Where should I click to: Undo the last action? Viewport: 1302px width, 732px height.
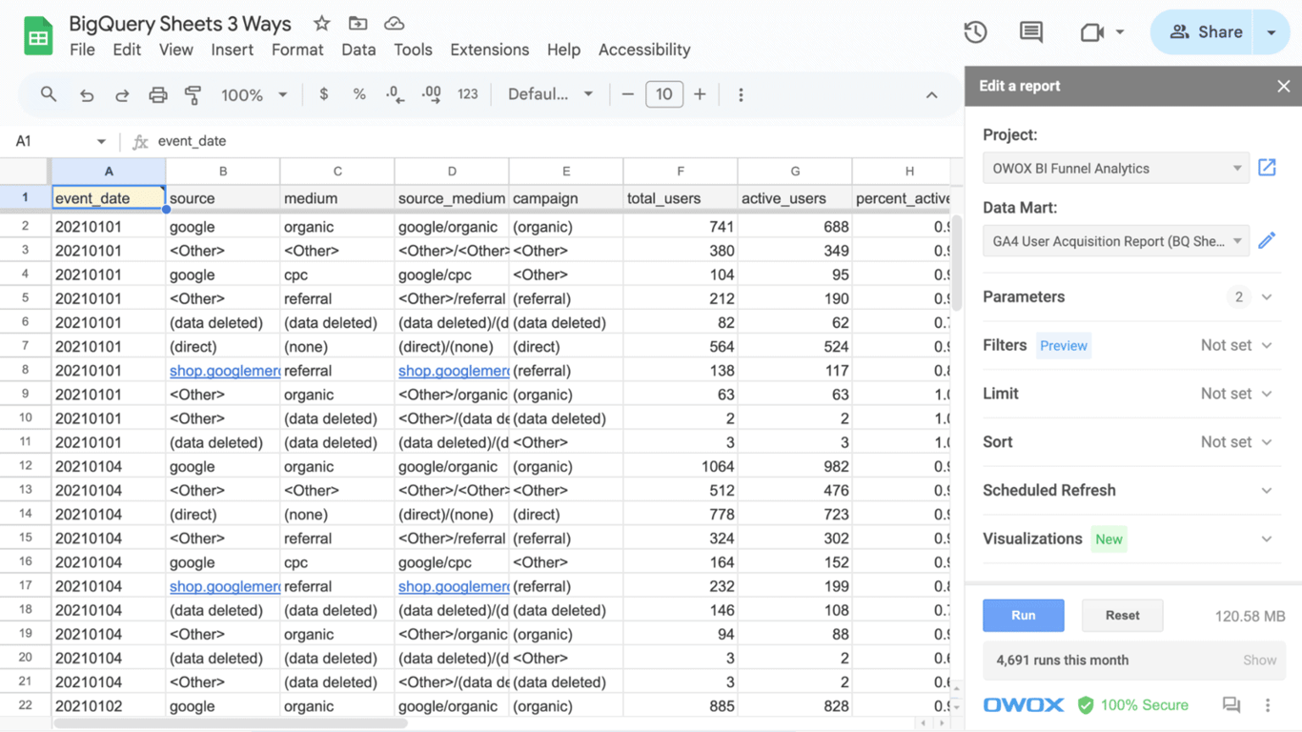[x=87, y=94]
